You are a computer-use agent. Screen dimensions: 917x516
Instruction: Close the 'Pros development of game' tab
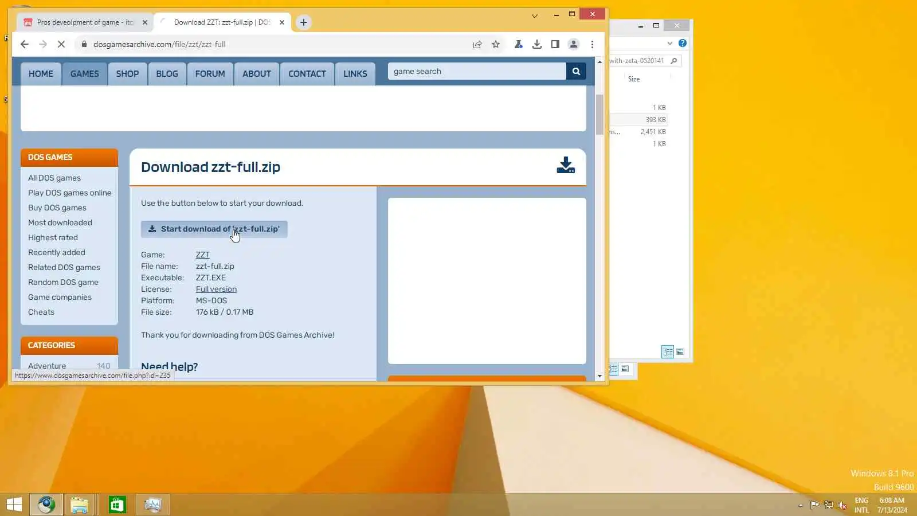144,22
